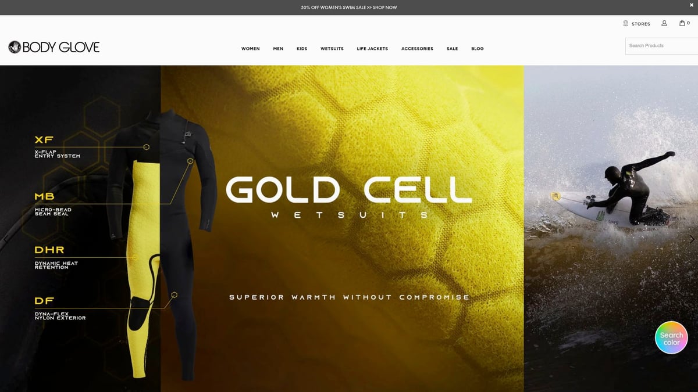Viewport: 698px width, 392px height.
Task: Visit the Blog link
Action: (x=478, y=49)
